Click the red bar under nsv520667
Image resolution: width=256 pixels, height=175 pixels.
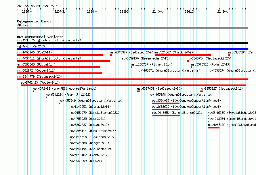pos(183,55)
